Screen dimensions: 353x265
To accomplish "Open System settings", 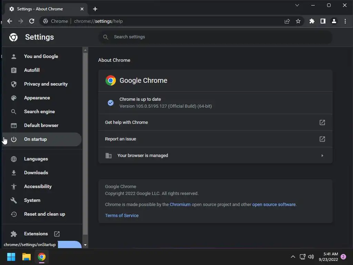I will [42, 200].
